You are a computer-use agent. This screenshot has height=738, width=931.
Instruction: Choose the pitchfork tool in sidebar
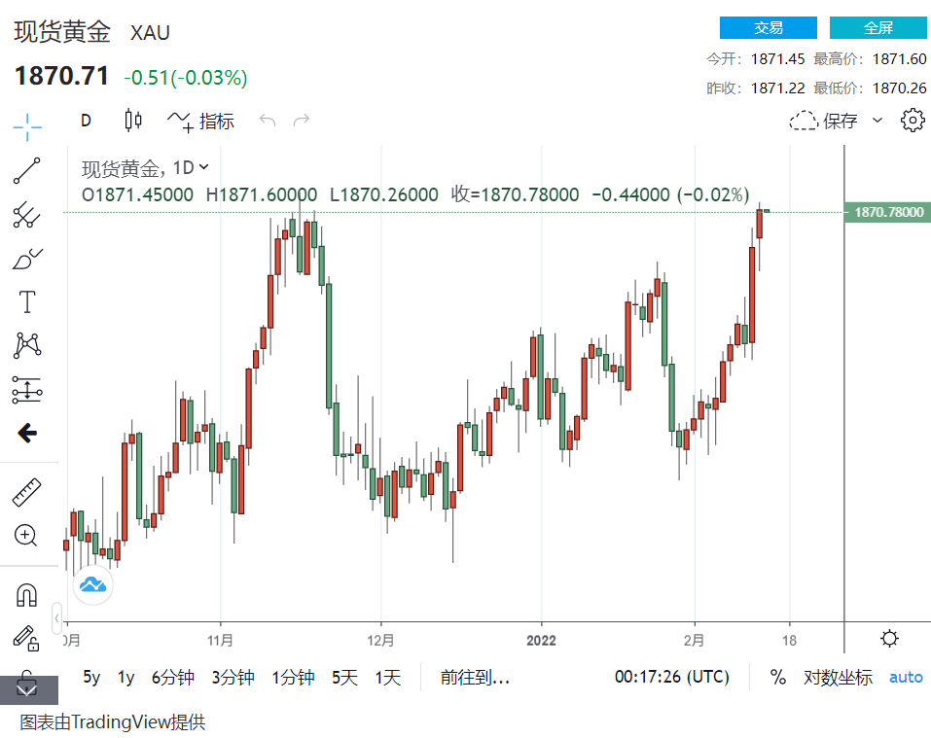(27, 215)
